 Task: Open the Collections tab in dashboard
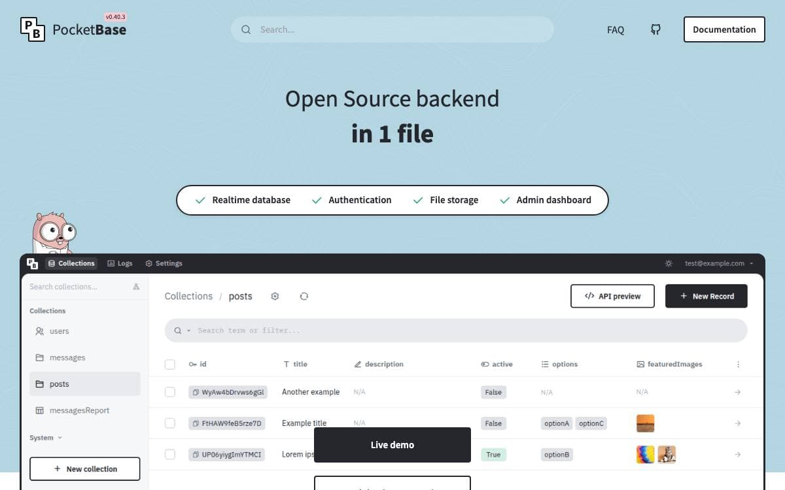pyautogui.click(x=71, y=263)
